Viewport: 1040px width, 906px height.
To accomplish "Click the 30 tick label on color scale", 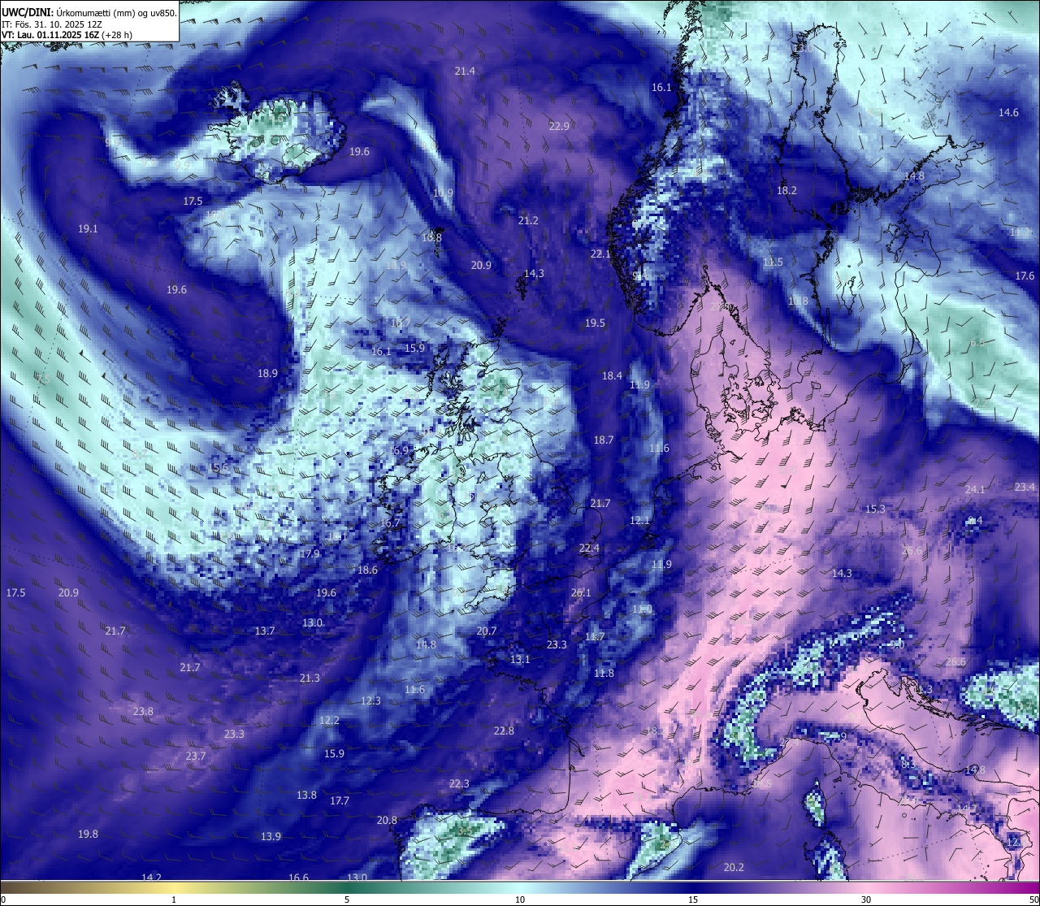I will coord(866,899).
